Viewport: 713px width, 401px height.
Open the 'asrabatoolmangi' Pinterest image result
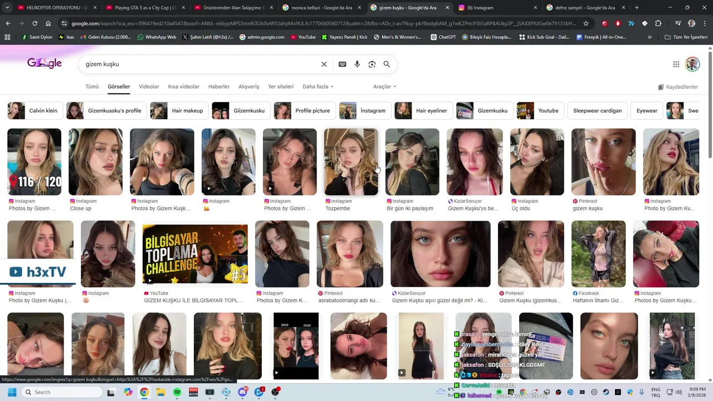click(350, 254)
